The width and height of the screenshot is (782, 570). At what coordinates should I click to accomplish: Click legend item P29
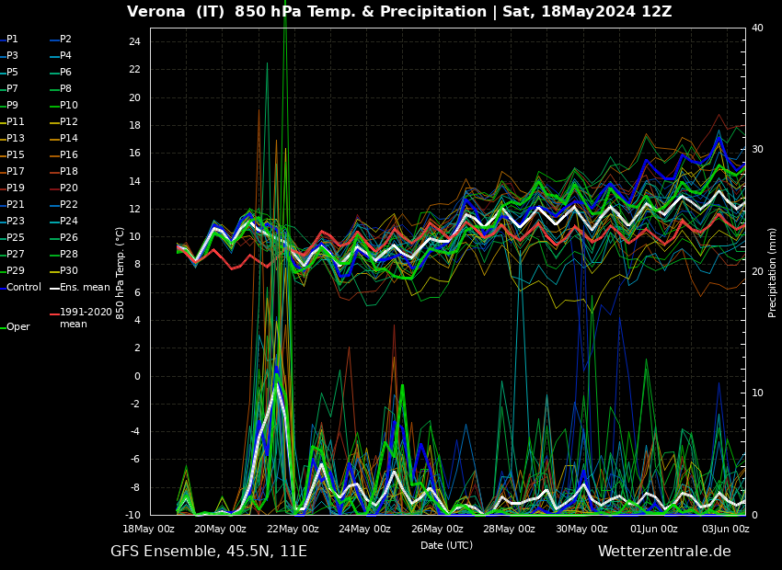point(12,270)
